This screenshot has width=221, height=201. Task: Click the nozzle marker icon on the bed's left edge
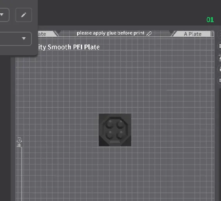[x=19, y=142]
